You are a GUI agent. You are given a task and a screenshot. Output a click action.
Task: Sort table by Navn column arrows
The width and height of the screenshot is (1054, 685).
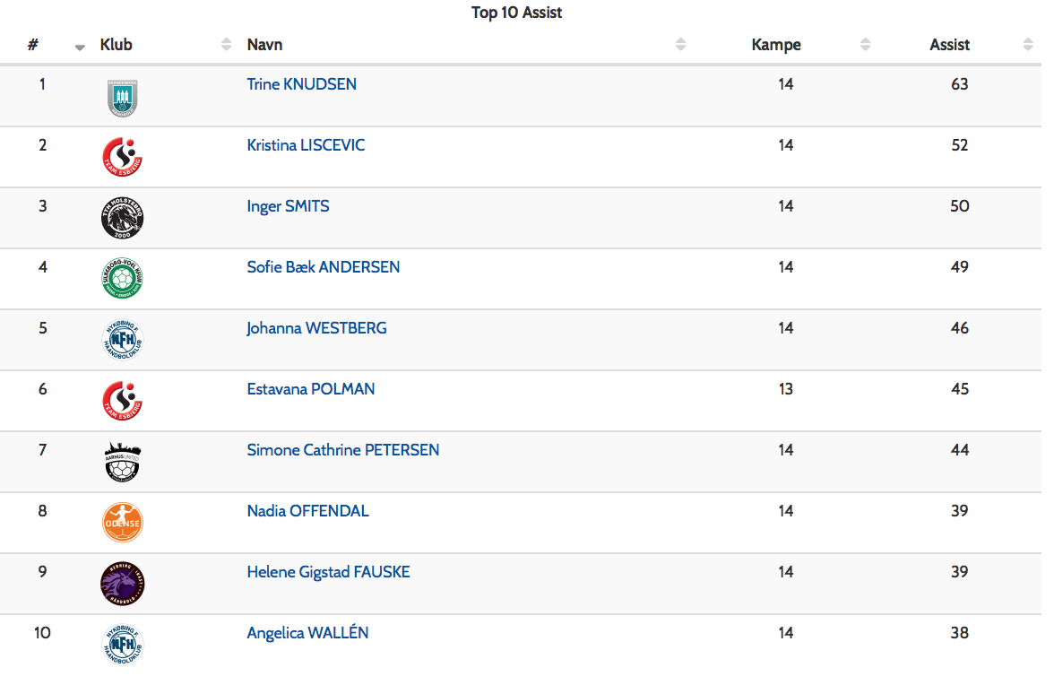[x=680, y=44]
